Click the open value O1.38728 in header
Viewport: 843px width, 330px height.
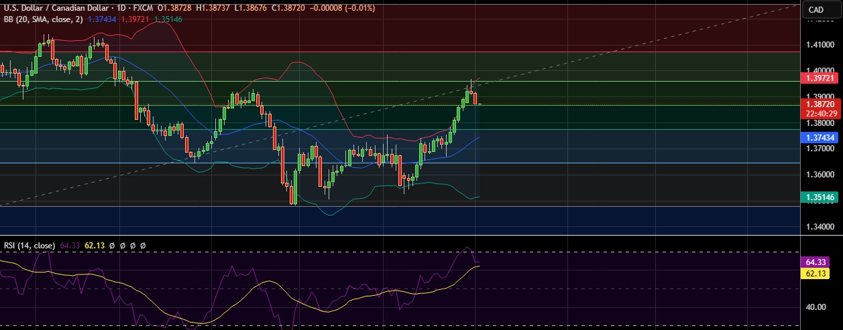point(175,8)
